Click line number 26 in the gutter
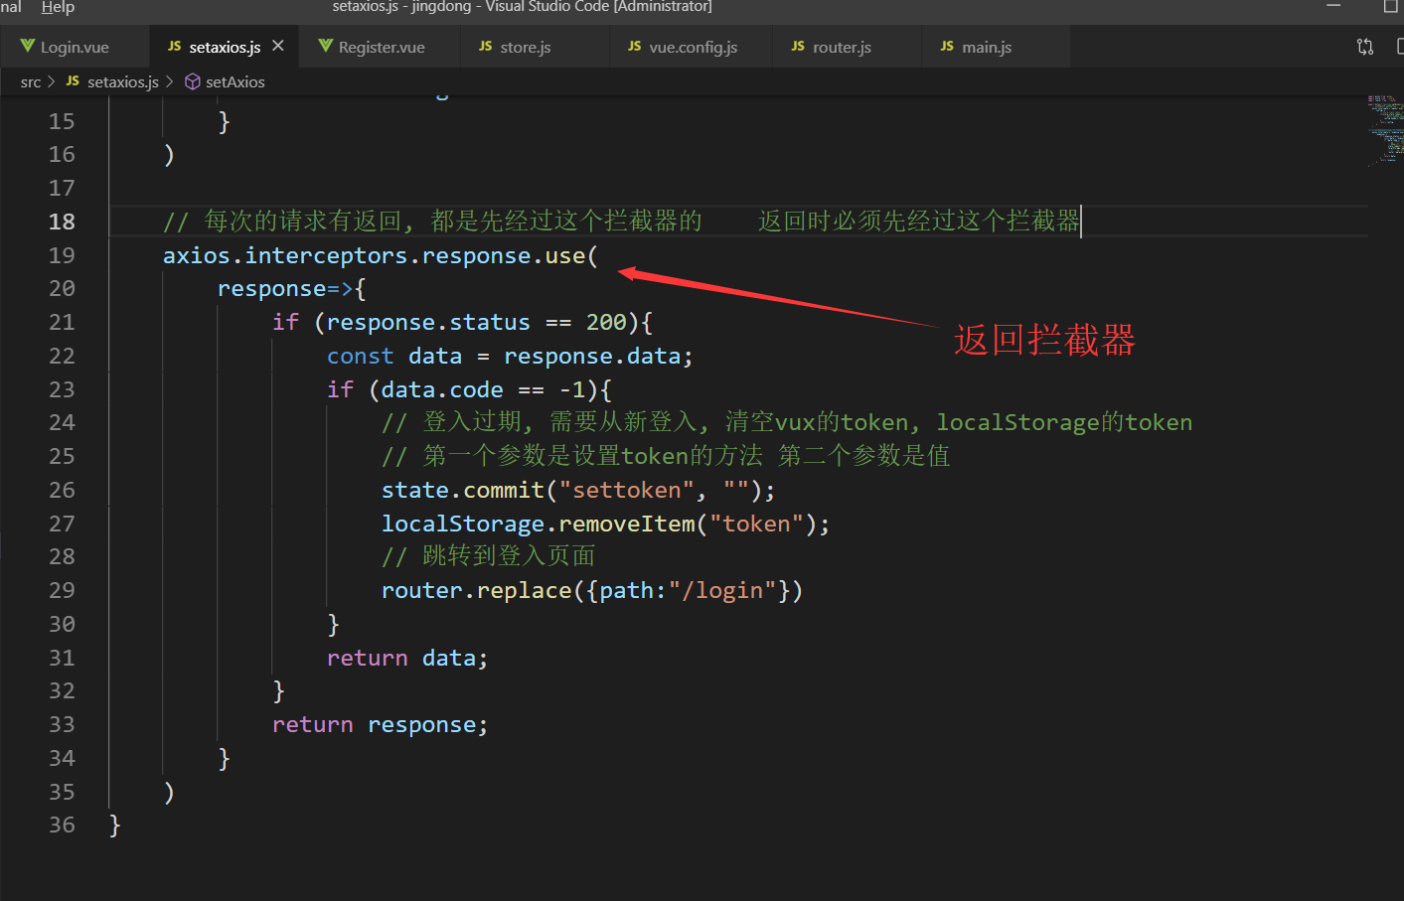Viewport: 1404px width, 901px height. [62, 490]
